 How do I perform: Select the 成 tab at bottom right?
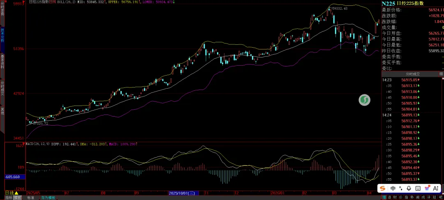[x=424, y=197]
